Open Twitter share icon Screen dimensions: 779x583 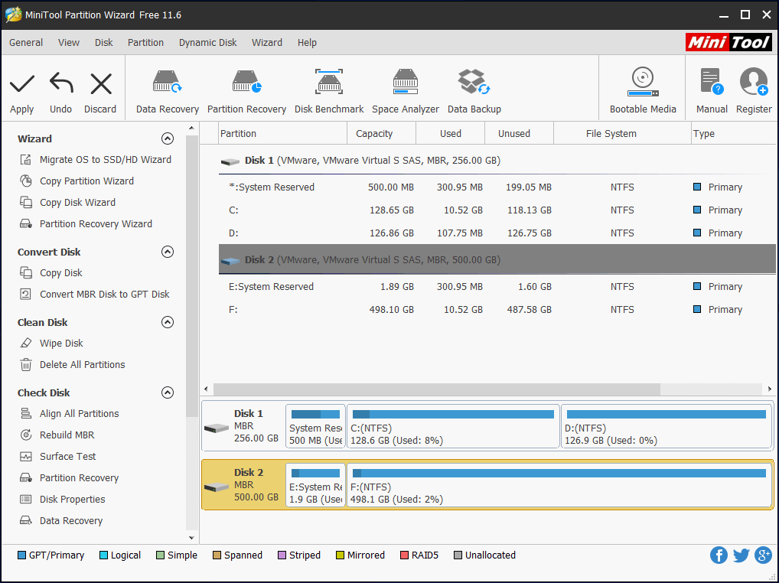(741, 555)
